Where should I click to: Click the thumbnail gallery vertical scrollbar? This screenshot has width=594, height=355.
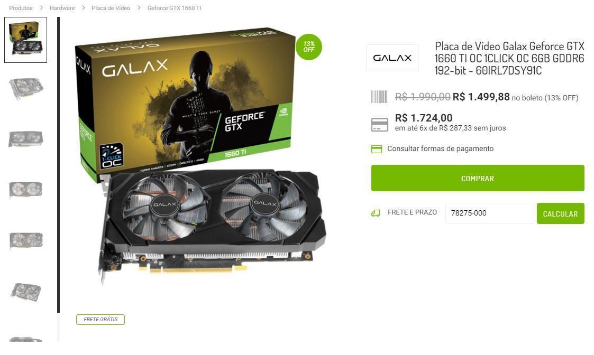[x=58, y=165]
